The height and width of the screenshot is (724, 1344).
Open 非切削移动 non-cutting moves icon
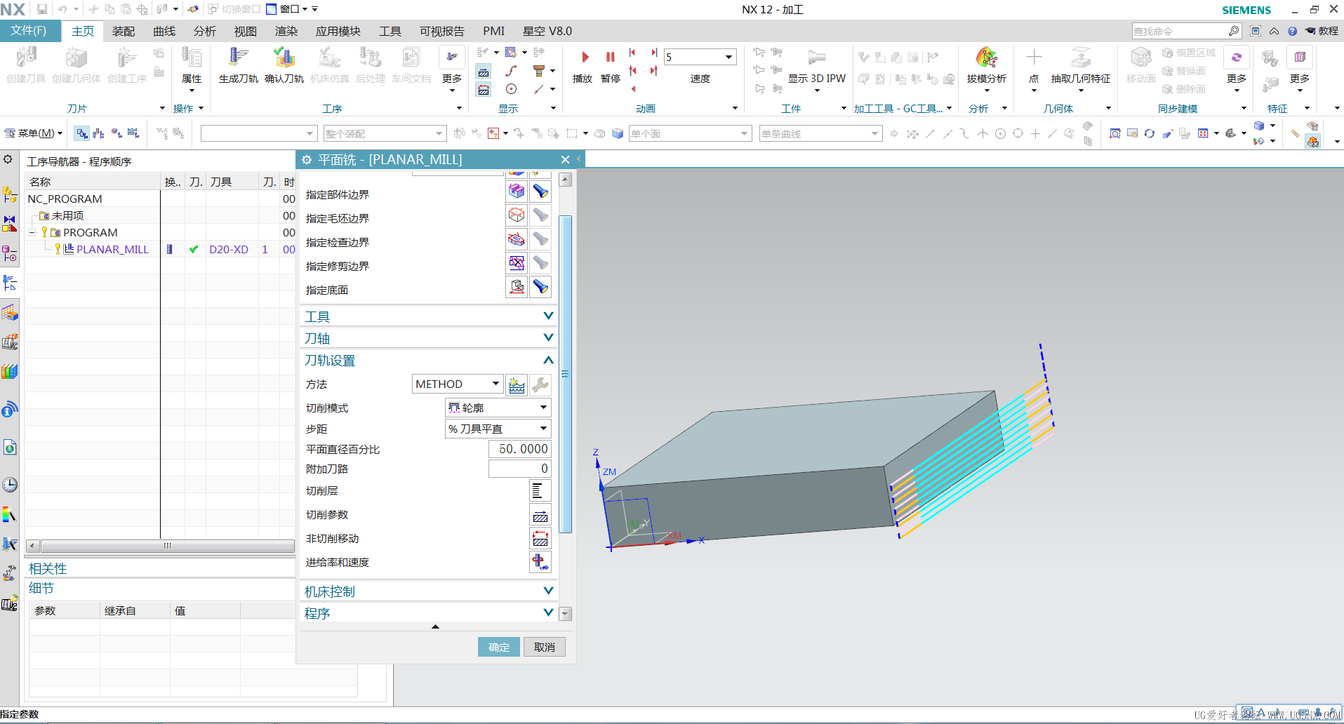coord(540,539)
